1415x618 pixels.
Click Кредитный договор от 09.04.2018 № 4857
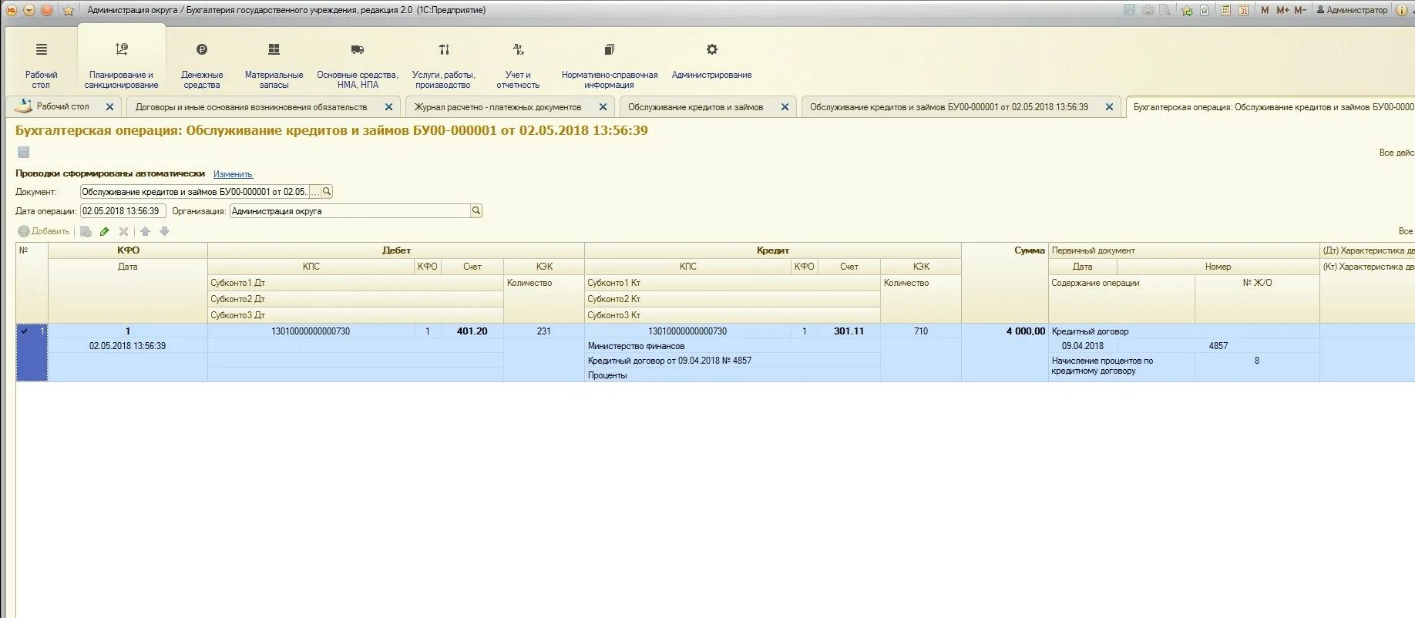[732, 361]
